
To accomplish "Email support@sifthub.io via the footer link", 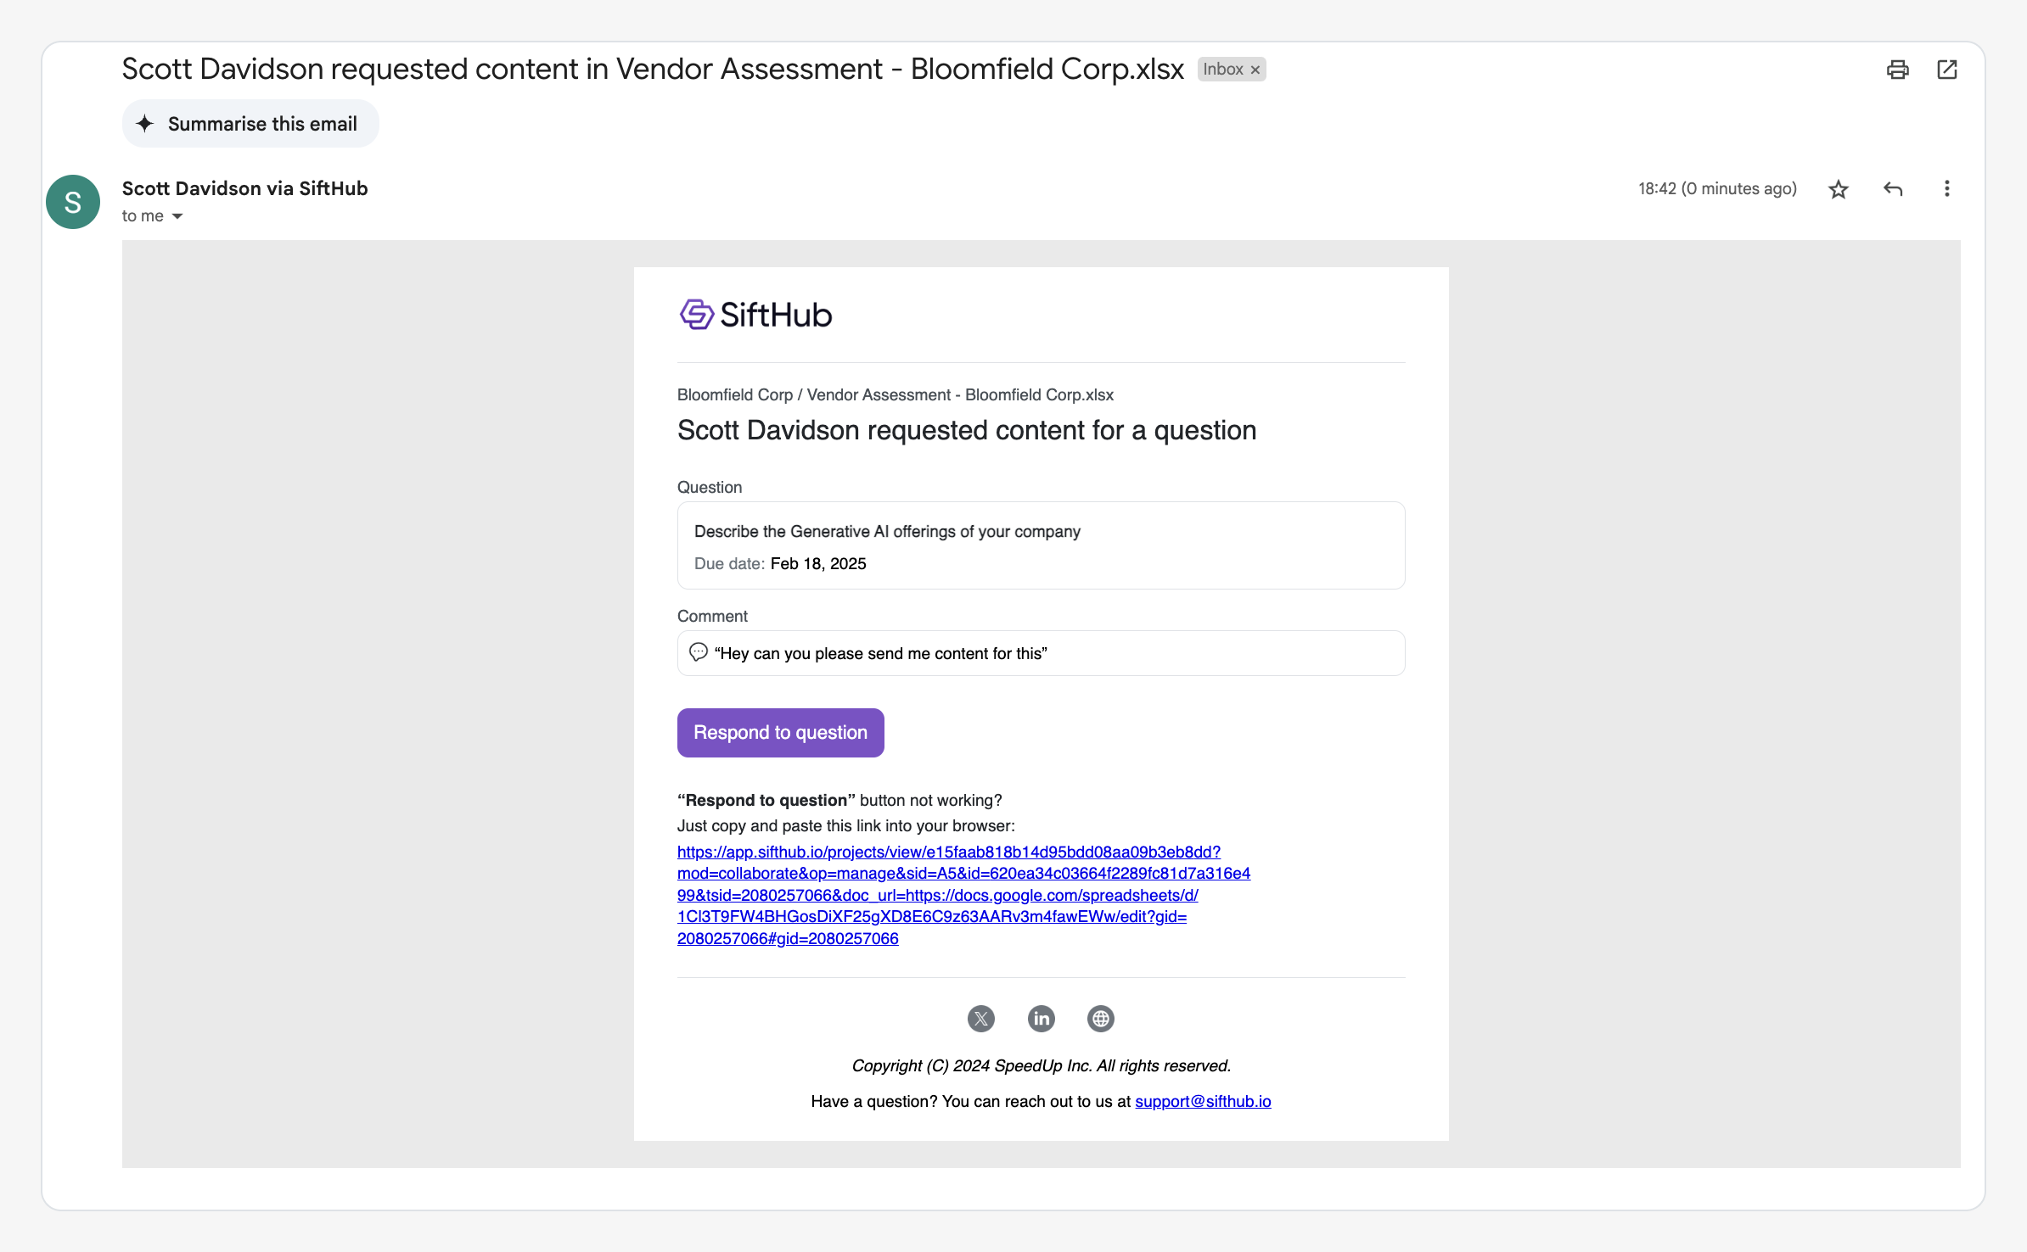I will tap(1203, 1101).
